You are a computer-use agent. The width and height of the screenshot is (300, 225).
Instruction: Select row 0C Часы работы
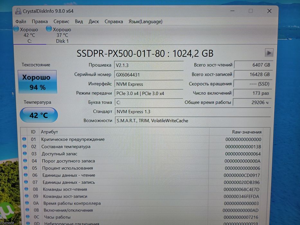[x=142, y=217]
